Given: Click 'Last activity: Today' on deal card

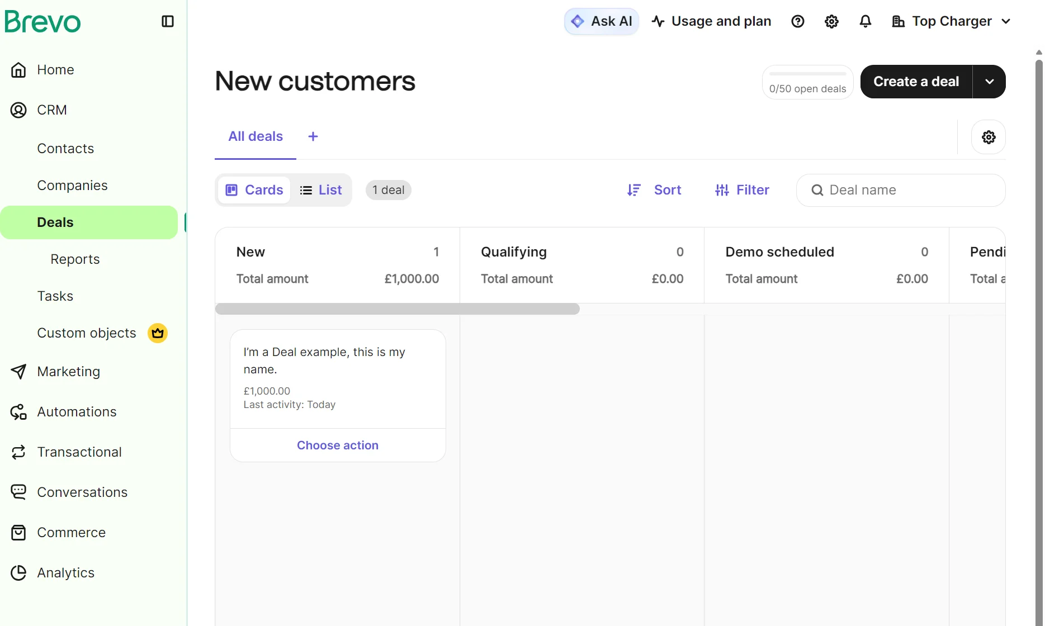Looking at the screenshot, I should coord(290,405).
